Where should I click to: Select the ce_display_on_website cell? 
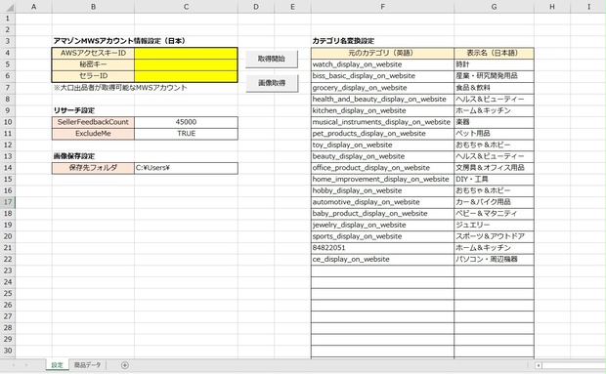click(x=382, y=260)
